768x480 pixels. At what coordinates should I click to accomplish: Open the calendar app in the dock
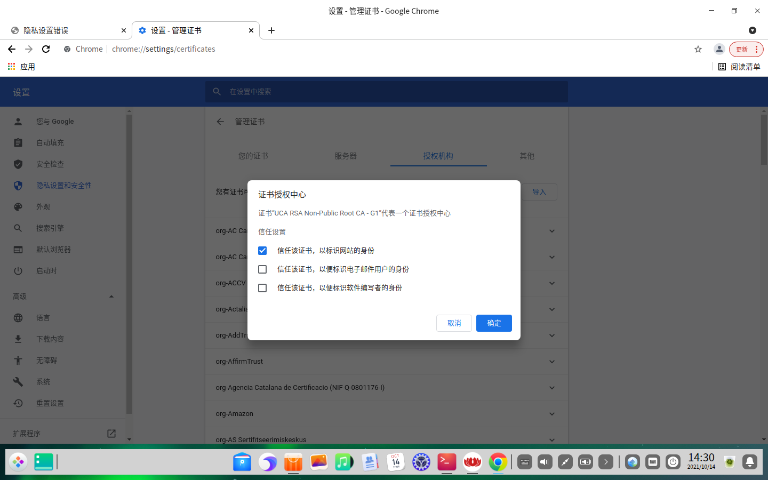tap(396, 462)
